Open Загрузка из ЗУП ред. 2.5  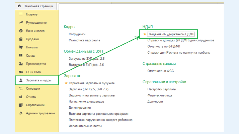86,59
